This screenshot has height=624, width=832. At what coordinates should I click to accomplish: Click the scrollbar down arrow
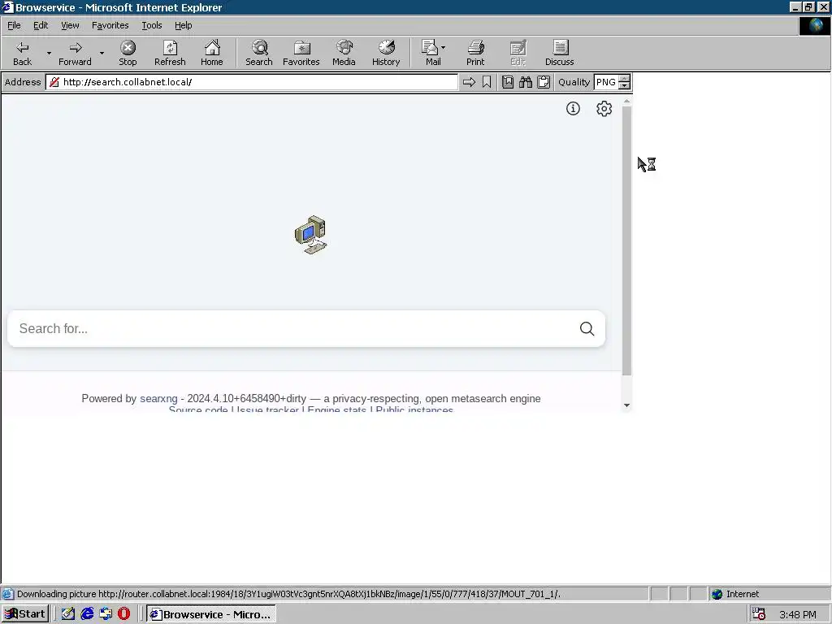coord(626,405)
